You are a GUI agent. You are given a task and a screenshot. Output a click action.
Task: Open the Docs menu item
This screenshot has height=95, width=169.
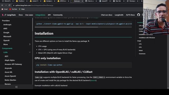[21, 15]
